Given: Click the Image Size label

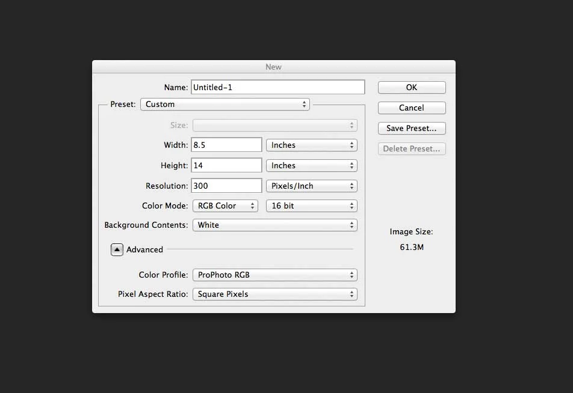Looking at the screenshot, I should (412, 232).
